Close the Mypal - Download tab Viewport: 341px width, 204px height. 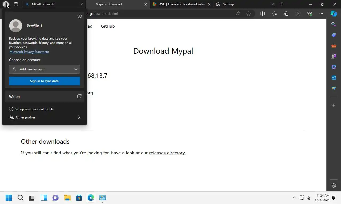coord(145,4)
